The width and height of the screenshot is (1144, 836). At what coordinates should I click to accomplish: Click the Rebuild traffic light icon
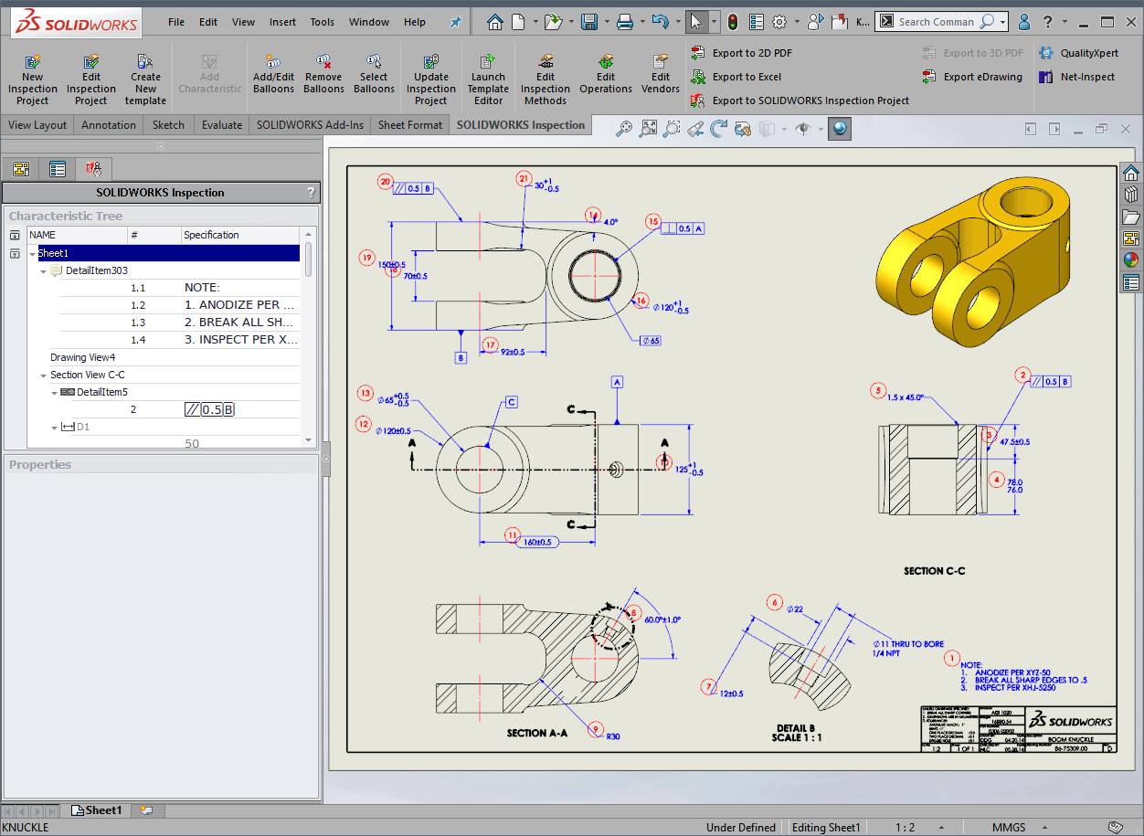[x=733, y=22]
